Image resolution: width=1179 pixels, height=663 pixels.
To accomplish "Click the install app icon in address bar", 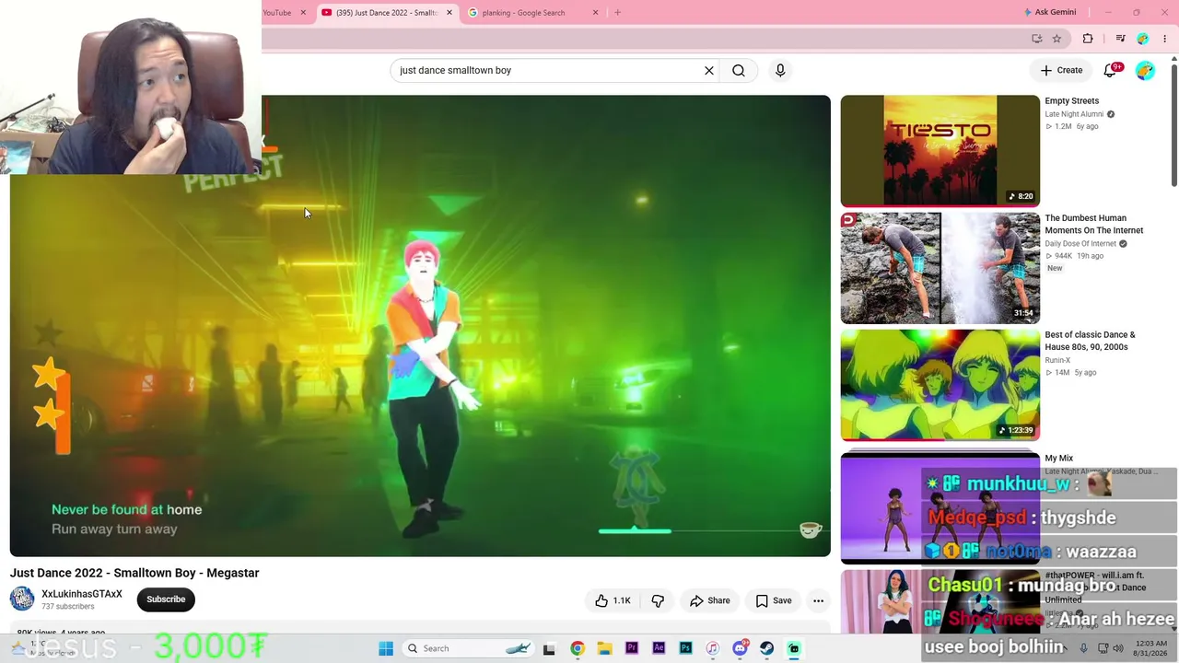I will [x=1037, y=39].
